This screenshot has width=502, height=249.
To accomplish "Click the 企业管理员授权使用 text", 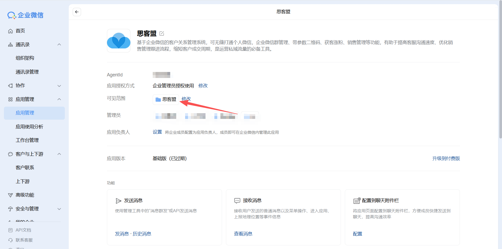I will [173, 86].
